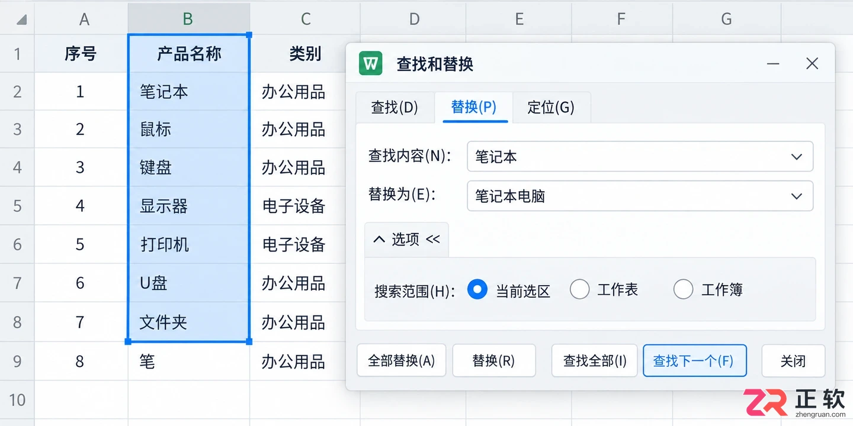Click into the 替换为 field containing 笔记本电脑
Screen dimensions: 853x426
coord(640,196)
